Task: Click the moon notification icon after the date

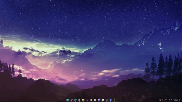Action: pos(180,100)
